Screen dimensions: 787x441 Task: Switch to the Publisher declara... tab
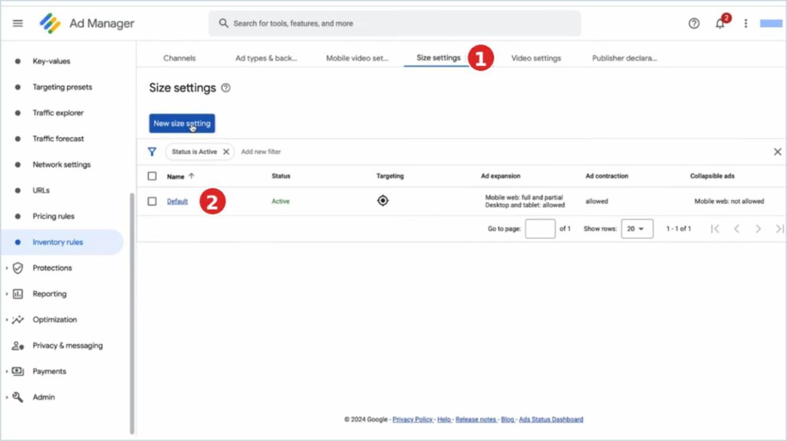(x=625, y=58)
